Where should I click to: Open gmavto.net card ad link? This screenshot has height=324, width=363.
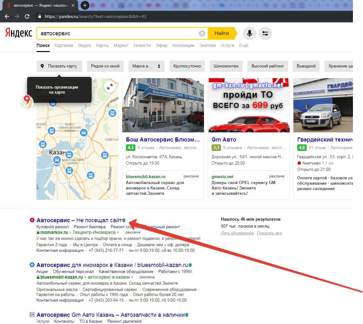tap(223, 176)
